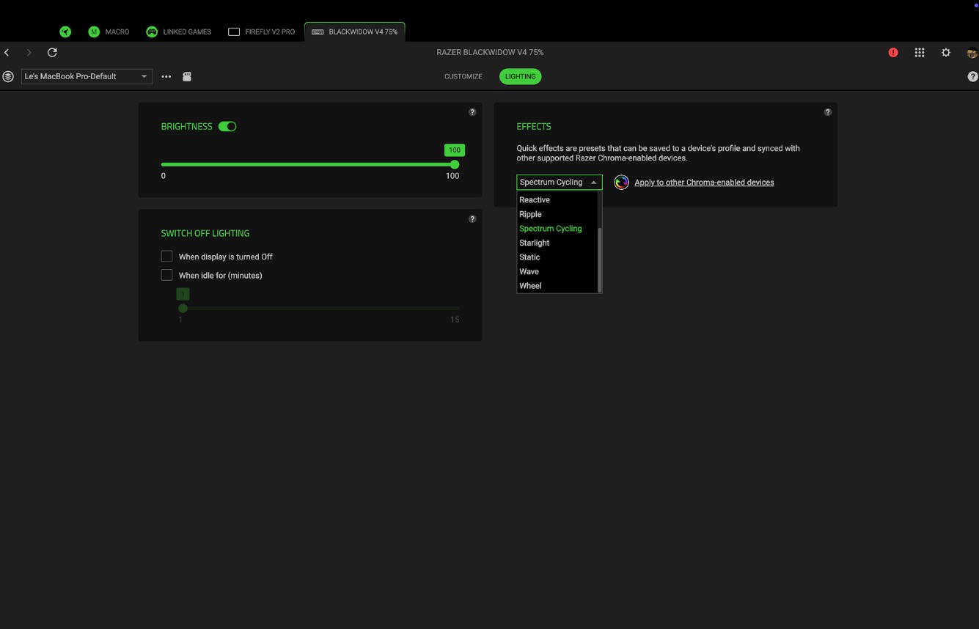Go back with the left arrow

pyautogui.click(x=7, y=53)
